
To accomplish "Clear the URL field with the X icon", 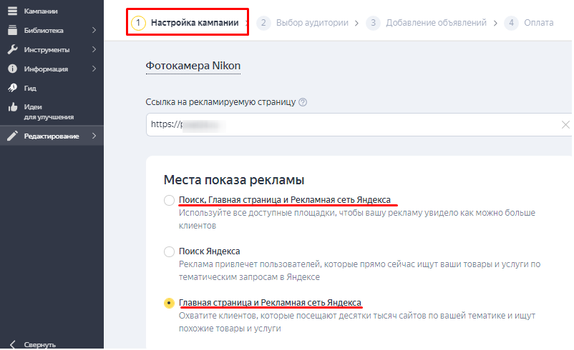I will 565,124.
